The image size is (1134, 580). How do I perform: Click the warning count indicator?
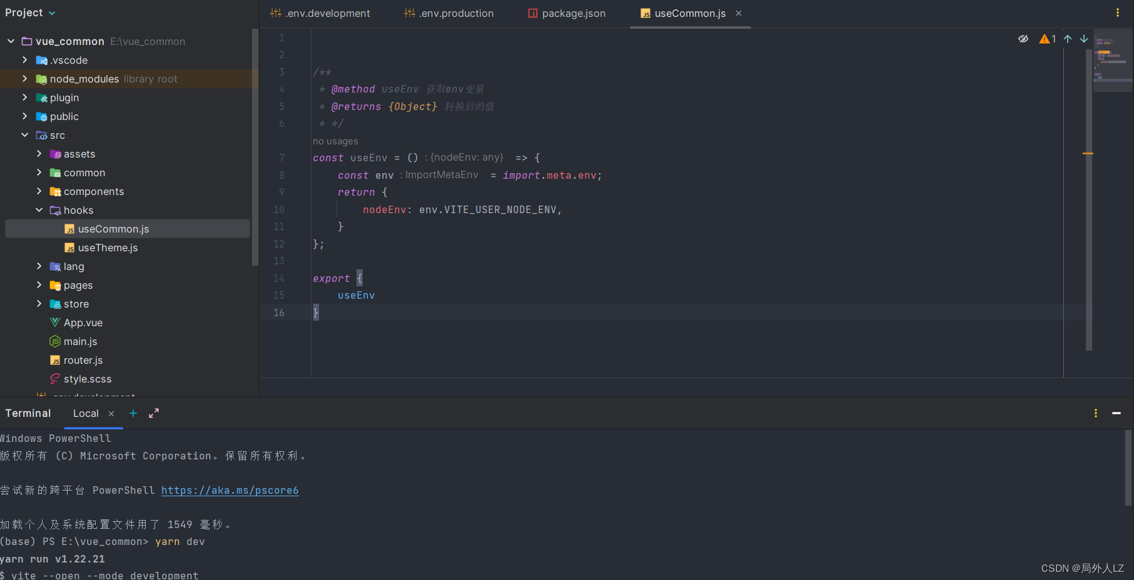pos(1048,39)
